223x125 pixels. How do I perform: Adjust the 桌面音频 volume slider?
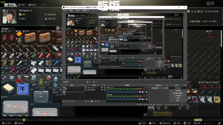point(124,99)
